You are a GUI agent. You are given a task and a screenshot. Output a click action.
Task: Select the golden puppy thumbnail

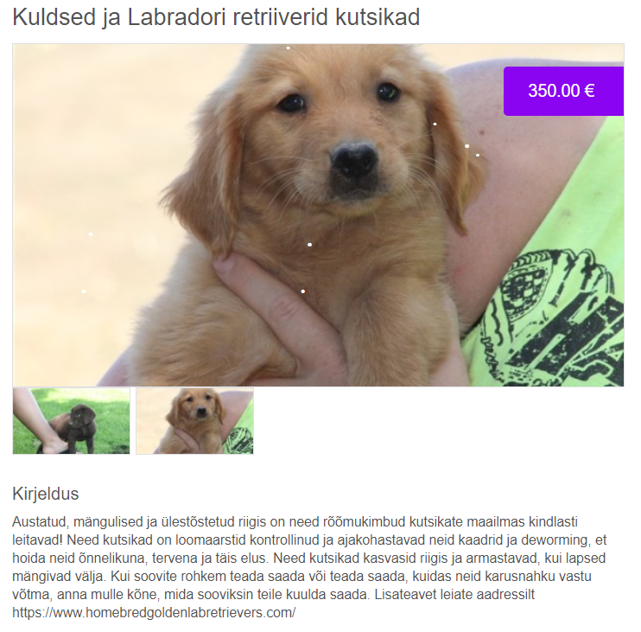coord(194,421)
